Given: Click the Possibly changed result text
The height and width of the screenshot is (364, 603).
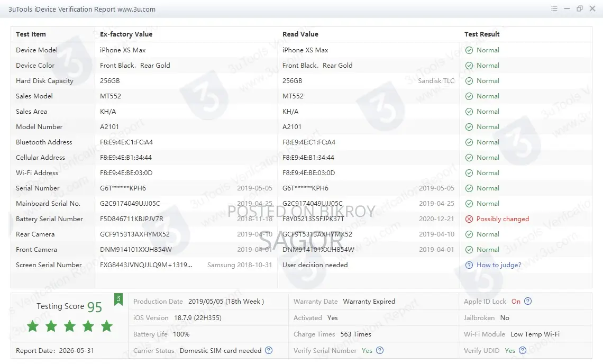Looking at the screenshot, I should 502,219.
